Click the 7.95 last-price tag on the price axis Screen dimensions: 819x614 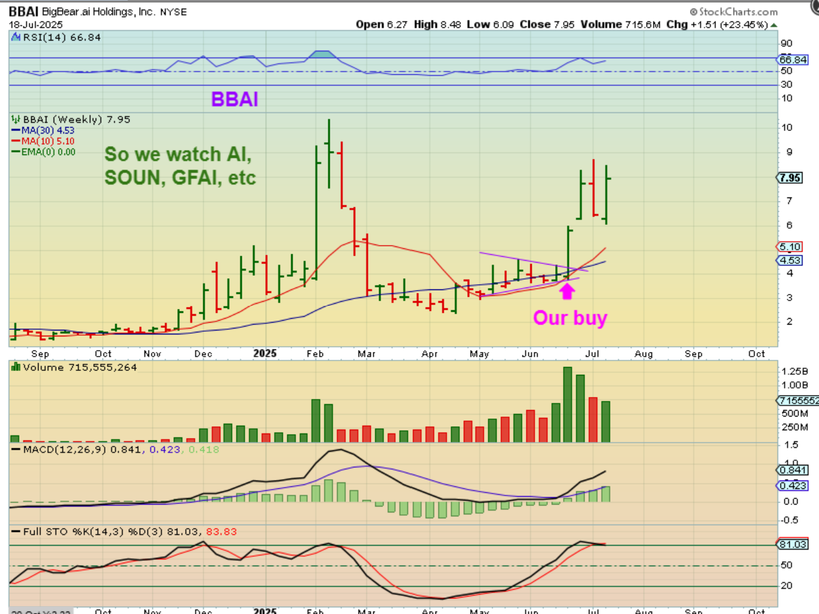(790, 177)
